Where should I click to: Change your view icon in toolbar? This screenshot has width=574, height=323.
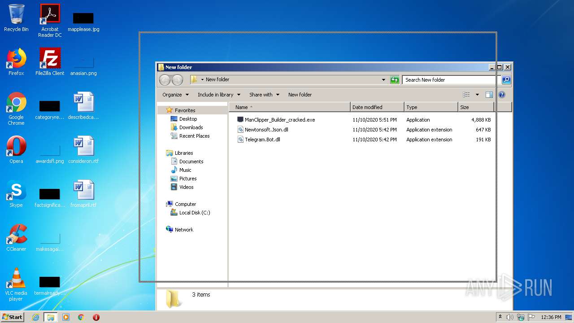pyautogui.click(x=466, y=95)
